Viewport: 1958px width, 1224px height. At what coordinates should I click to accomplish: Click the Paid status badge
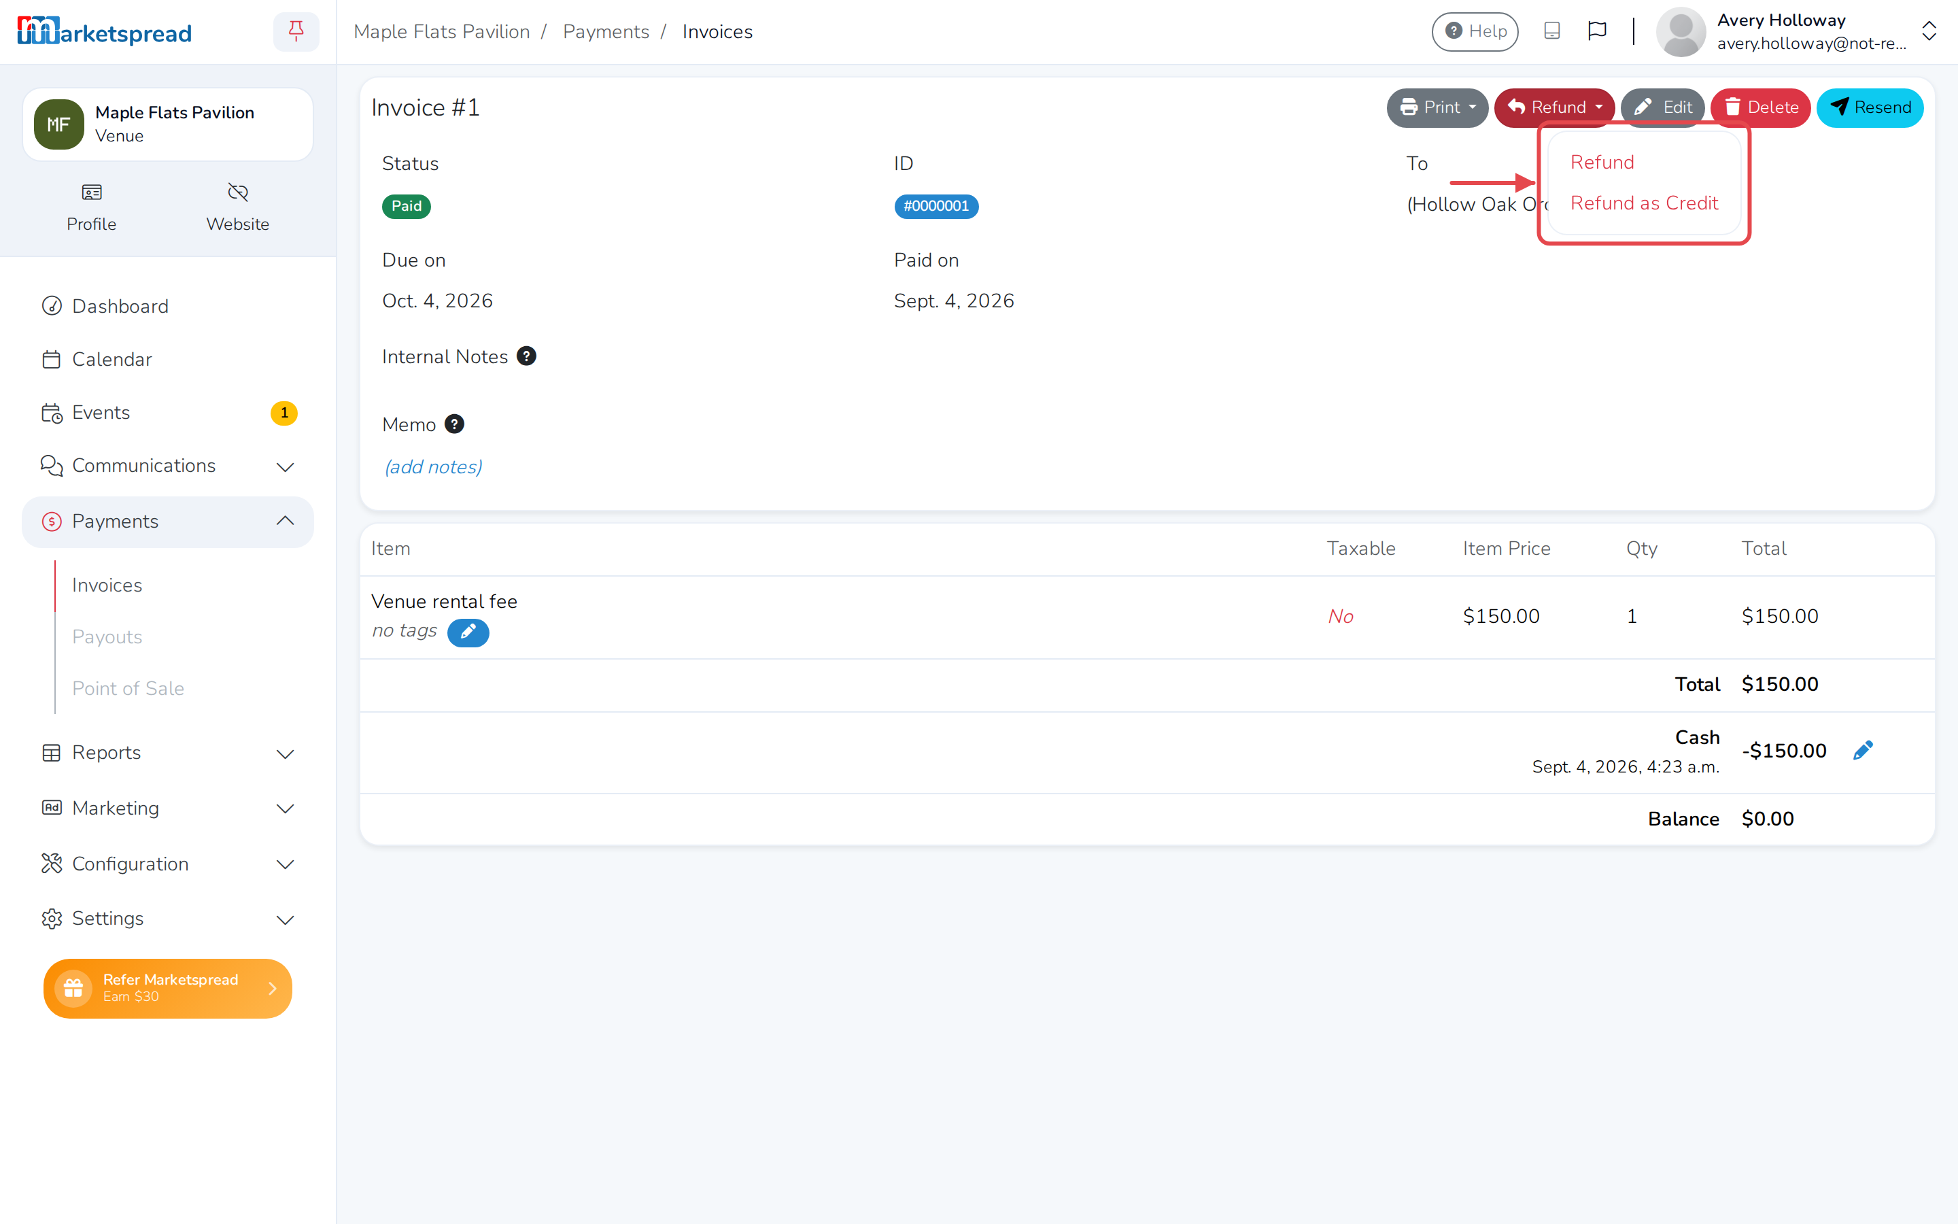[x=406, y=207]
